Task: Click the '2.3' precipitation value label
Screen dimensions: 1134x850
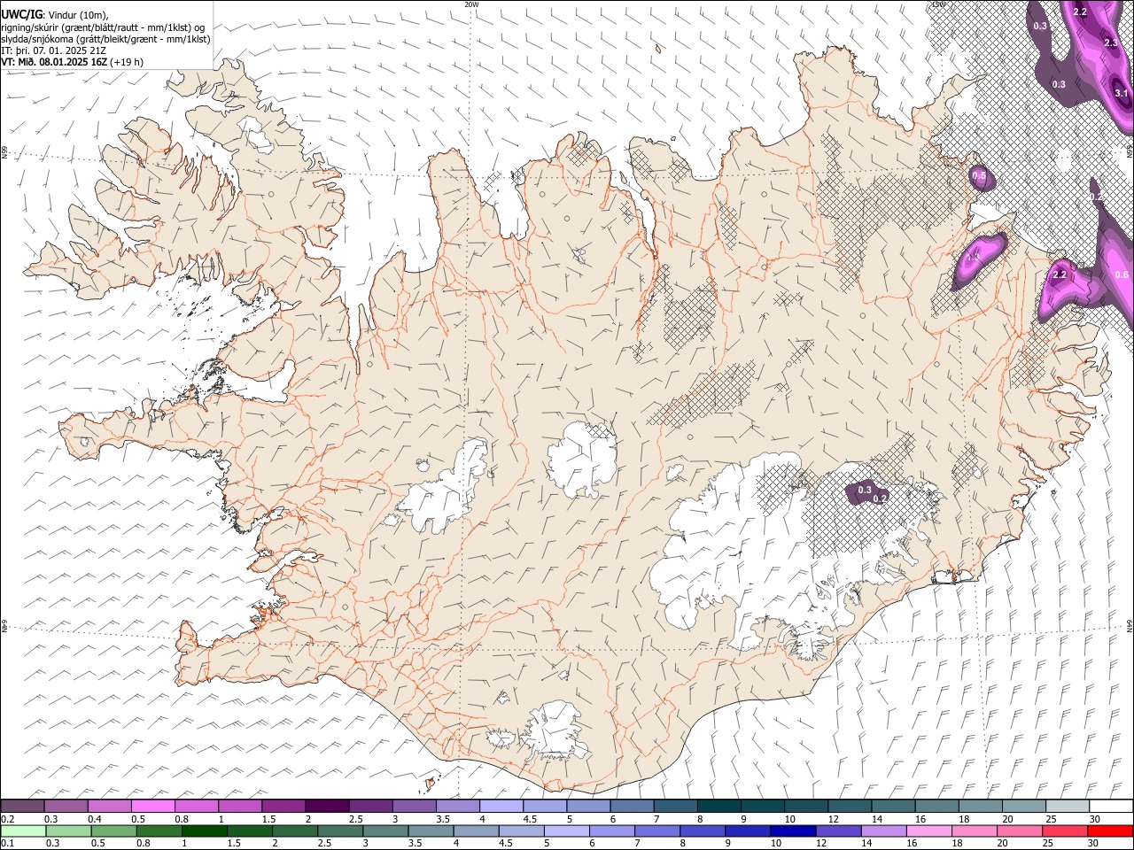Action: (x=1112, y=42)
